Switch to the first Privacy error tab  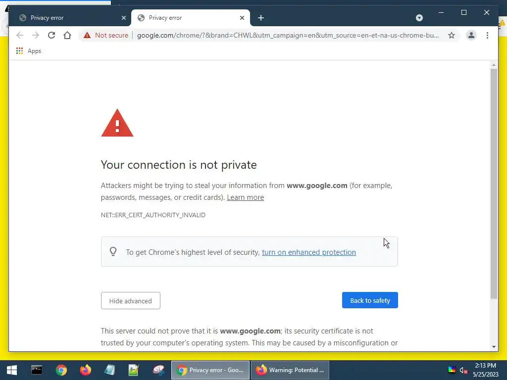pyautogui.click(x=70, y=18)
